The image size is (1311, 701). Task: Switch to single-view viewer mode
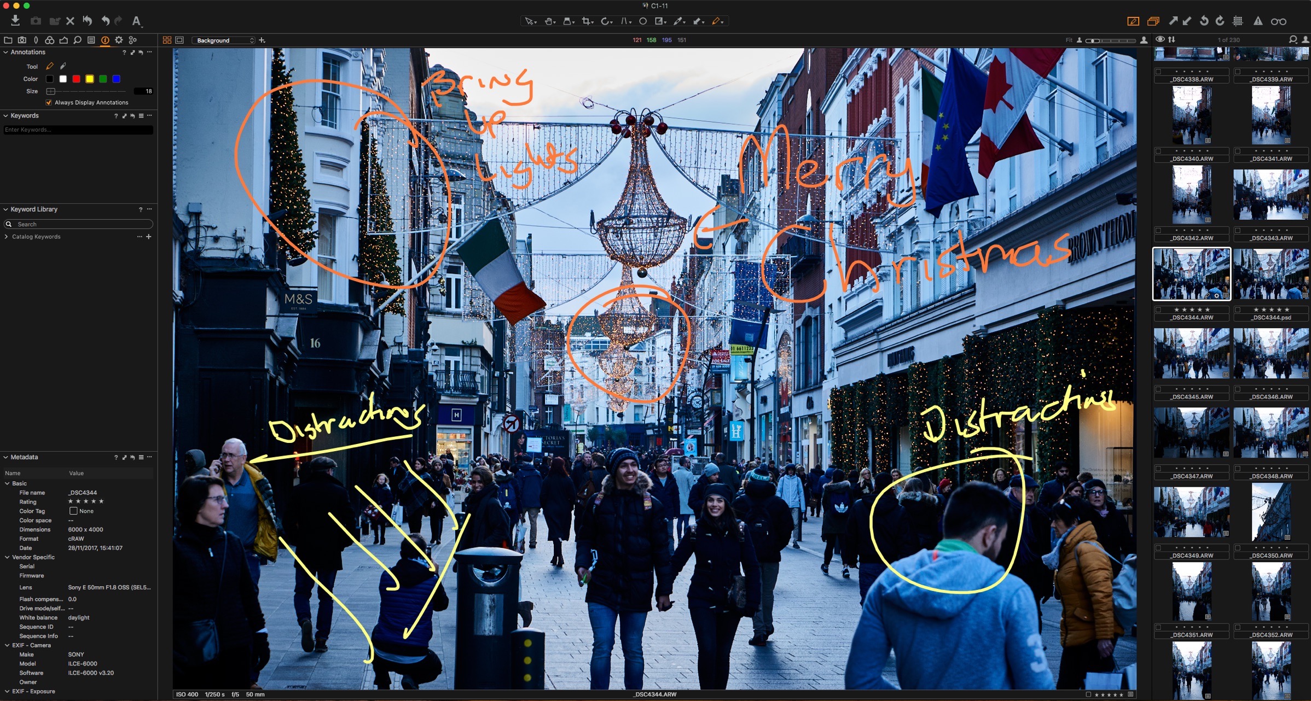point(179,40)
